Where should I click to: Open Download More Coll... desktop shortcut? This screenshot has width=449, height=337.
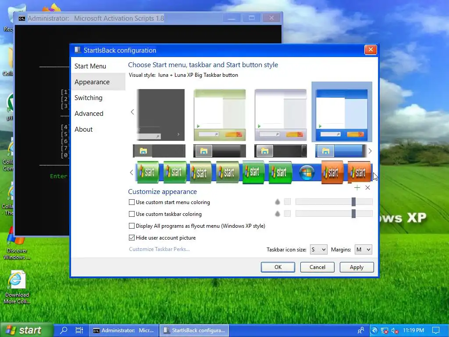coord(17,287)
